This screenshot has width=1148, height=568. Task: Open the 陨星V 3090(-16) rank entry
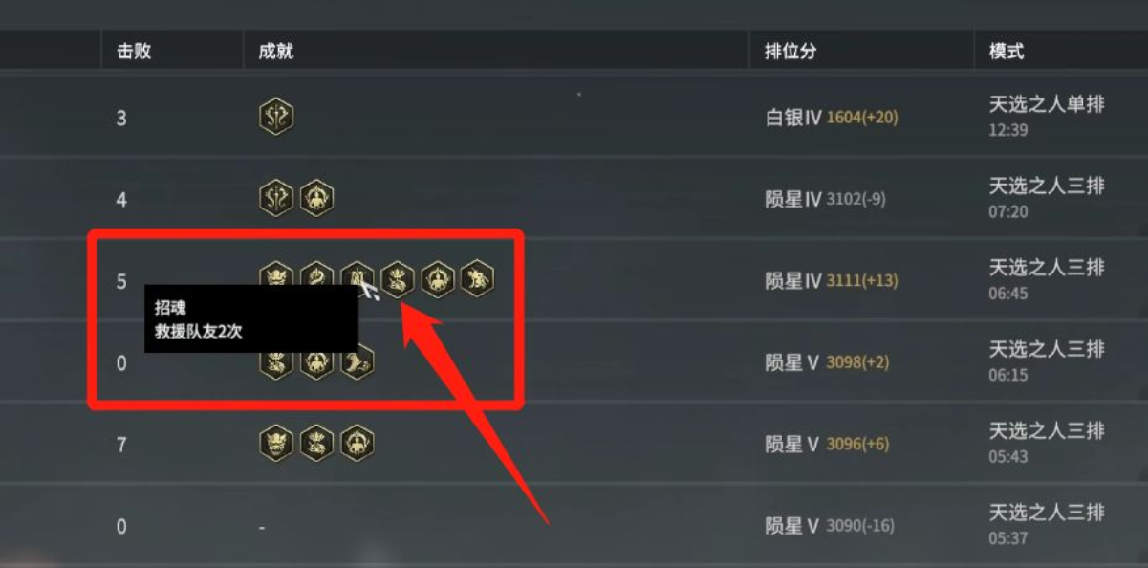coord(830,526)
